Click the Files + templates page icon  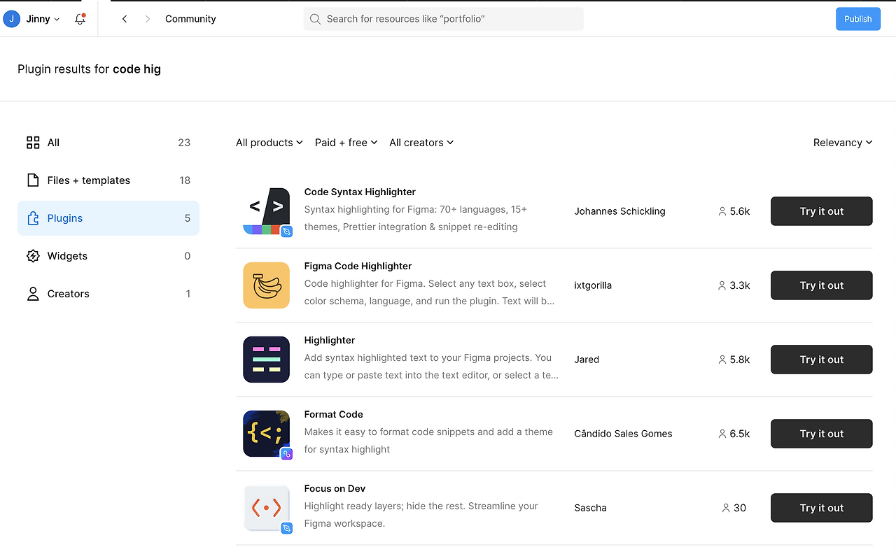[x=33, y=180]
